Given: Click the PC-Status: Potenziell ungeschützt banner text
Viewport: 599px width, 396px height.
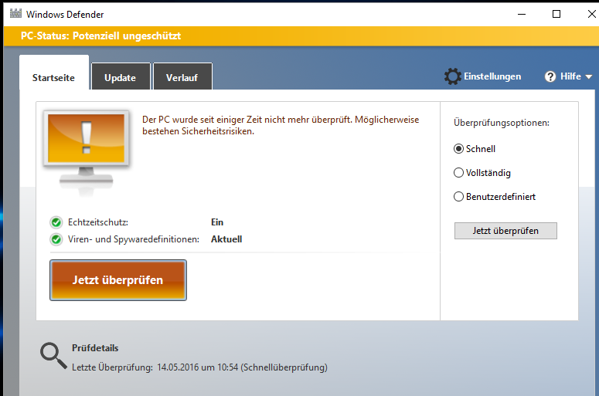Looking at the screenshot, I should coord(100,36).
